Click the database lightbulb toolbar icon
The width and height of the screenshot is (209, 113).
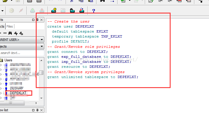coord(54,10)
